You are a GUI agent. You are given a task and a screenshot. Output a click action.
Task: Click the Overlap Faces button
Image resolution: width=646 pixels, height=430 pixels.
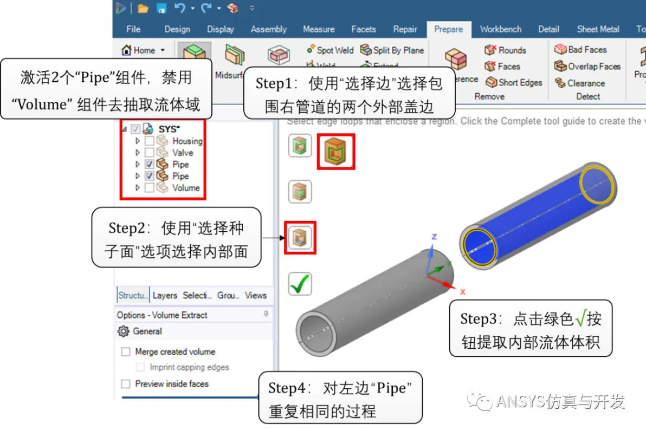click(x=587, y=66)
